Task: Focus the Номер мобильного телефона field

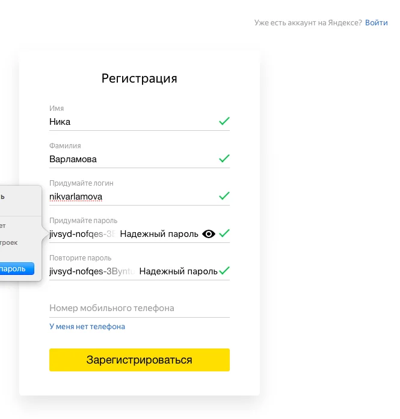Action: [140, 308]
